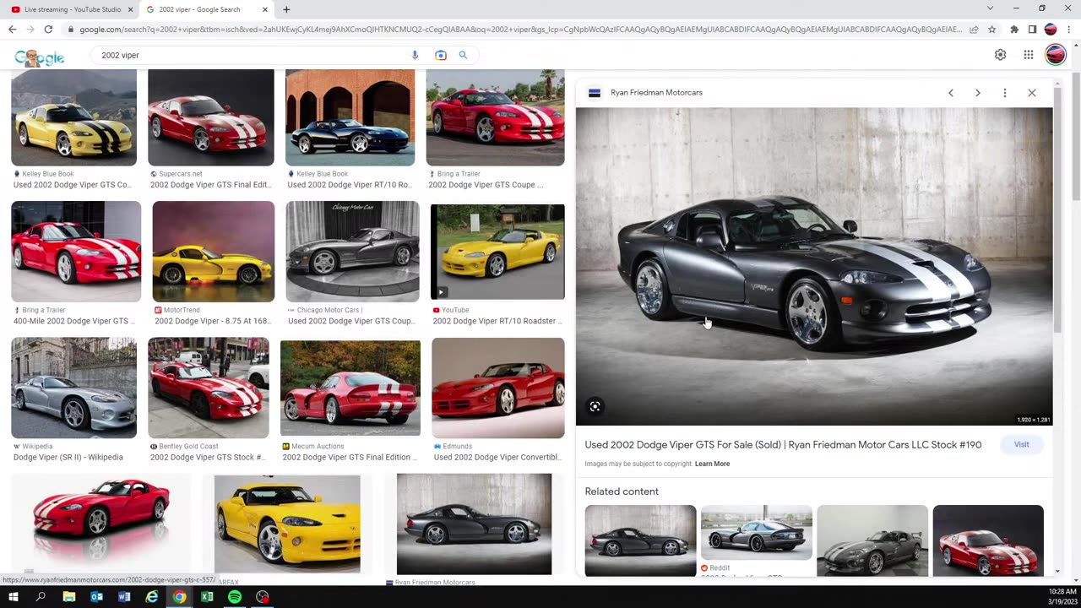Open Windows taskbar search
The height and width of the screenshot is (608, 1081).
[x=41, y=597]
